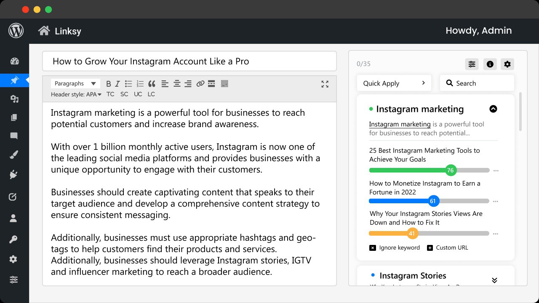Toggle fullscreen editor mode
The width and height of the screenshot is (539, 303).
tap(325, 84)
